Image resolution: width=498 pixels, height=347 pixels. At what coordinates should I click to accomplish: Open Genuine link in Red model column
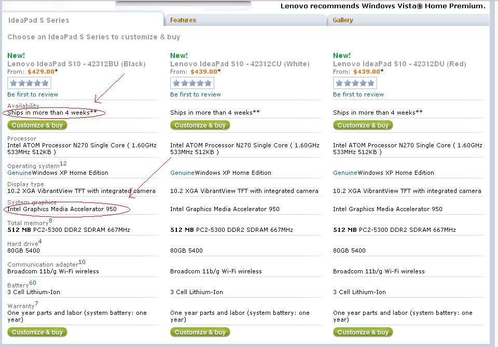[x=345, y=173]
